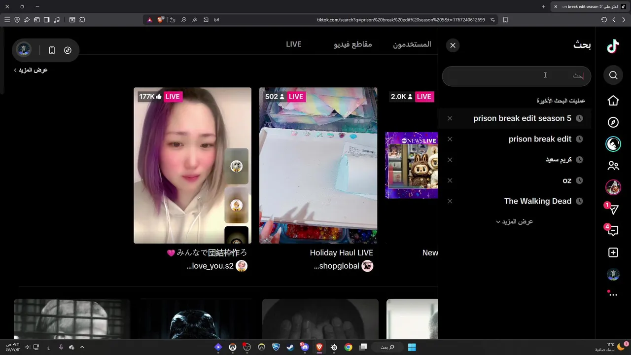
Task: Remove 'The Walking Dead' from recent searches
Action: tap(450, 201)
